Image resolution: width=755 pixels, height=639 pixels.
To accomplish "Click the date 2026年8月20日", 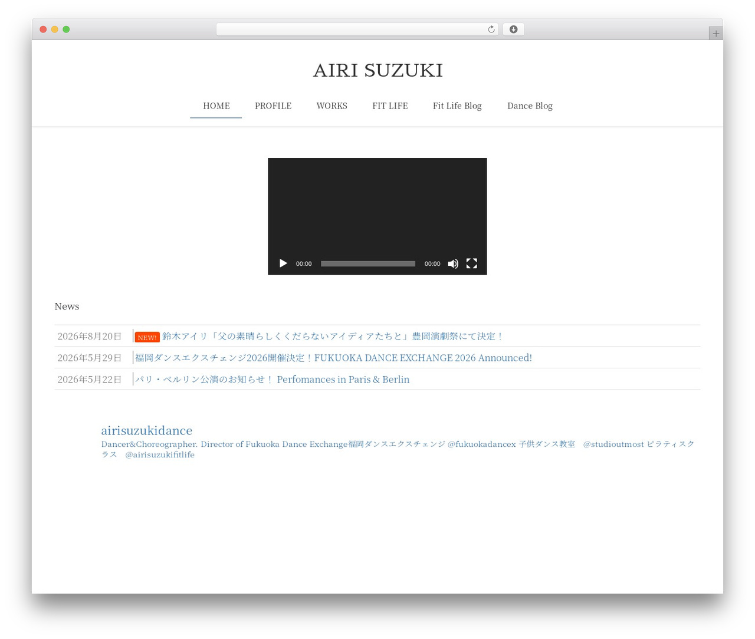I will click(x=90, y=337).
